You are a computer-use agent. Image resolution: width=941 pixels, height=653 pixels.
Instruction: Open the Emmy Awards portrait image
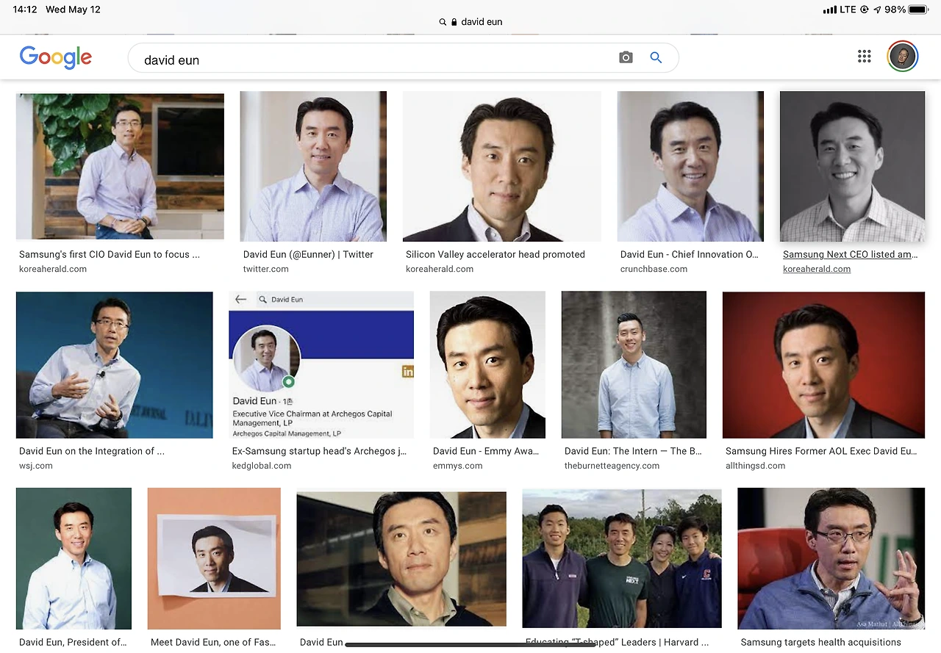tap(487, 365)
